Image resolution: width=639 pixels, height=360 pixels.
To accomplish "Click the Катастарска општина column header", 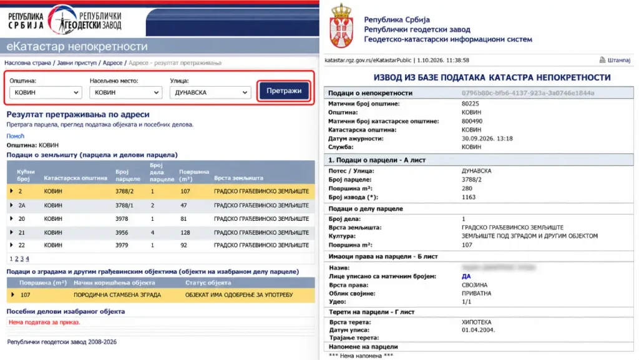I will coord(76,178).
